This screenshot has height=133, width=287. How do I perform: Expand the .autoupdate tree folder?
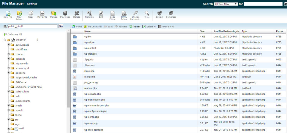click(9, 45)
